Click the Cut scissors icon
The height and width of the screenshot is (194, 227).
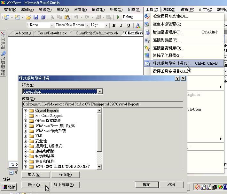52,17
